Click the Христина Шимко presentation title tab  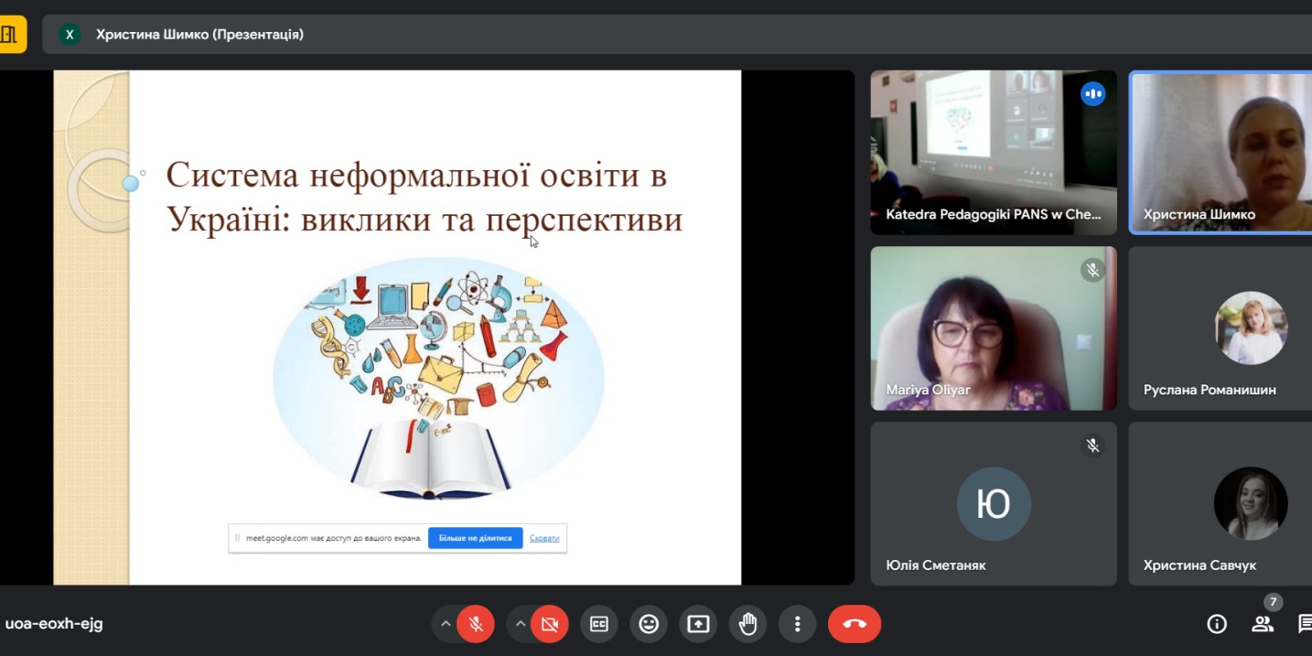click(x=199, y=35)
